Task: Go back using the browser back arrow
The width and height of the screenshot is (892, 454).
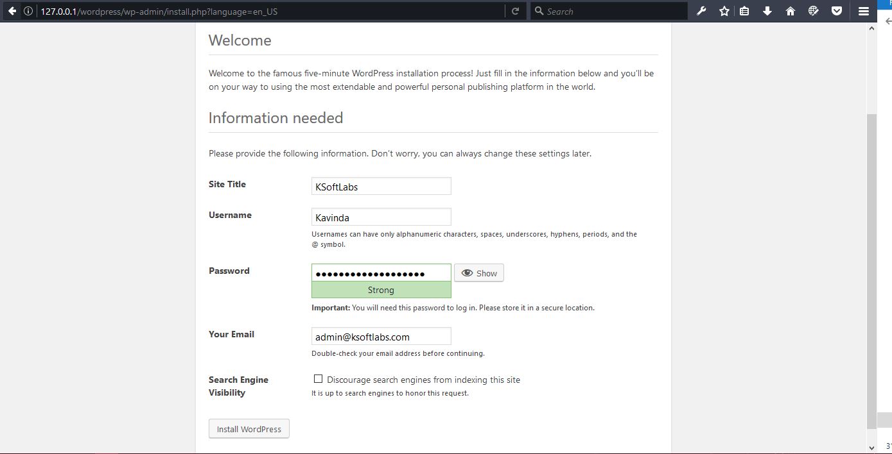Action: (12, 11)
